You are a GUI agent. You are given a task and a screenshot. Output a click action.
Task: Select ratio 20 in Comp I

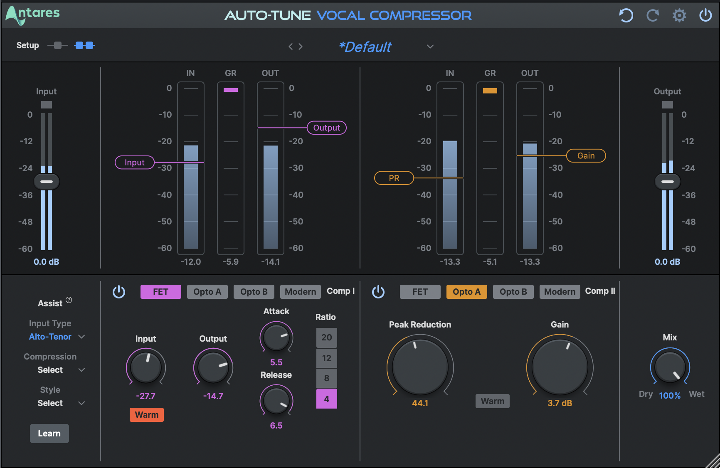[326, 337]
